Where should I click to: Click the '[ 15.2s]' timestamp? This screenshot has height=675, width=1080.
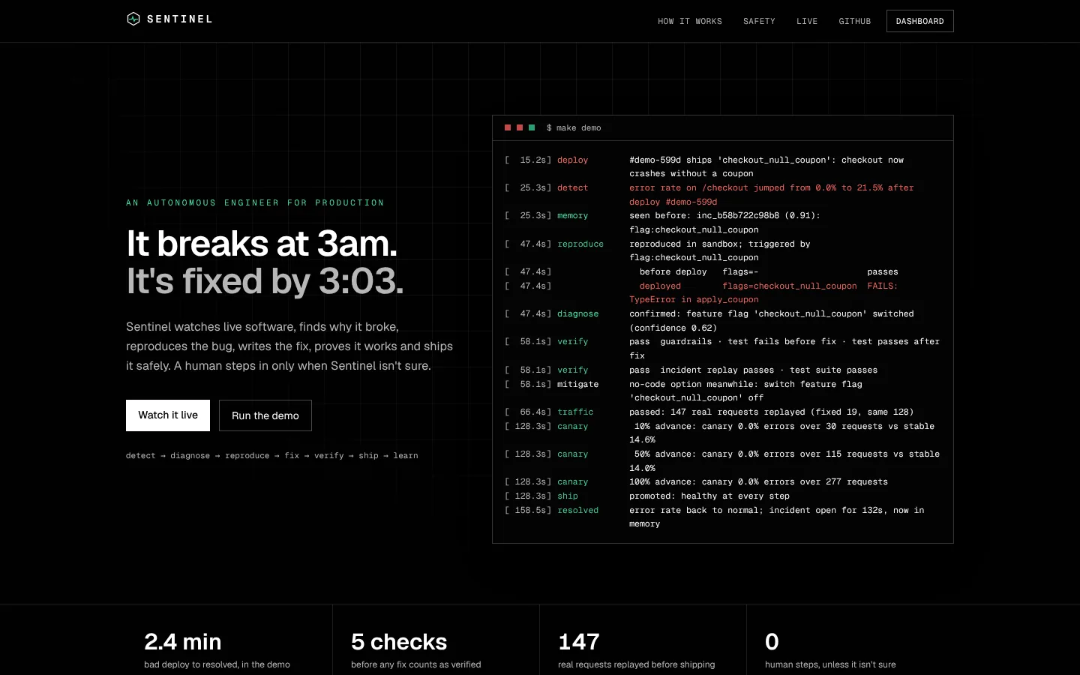(528, 160)
